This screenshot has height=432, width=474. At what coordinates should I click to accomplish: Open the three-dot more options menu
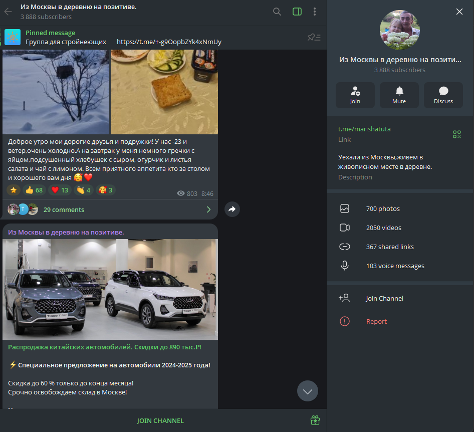click(314, 12)
